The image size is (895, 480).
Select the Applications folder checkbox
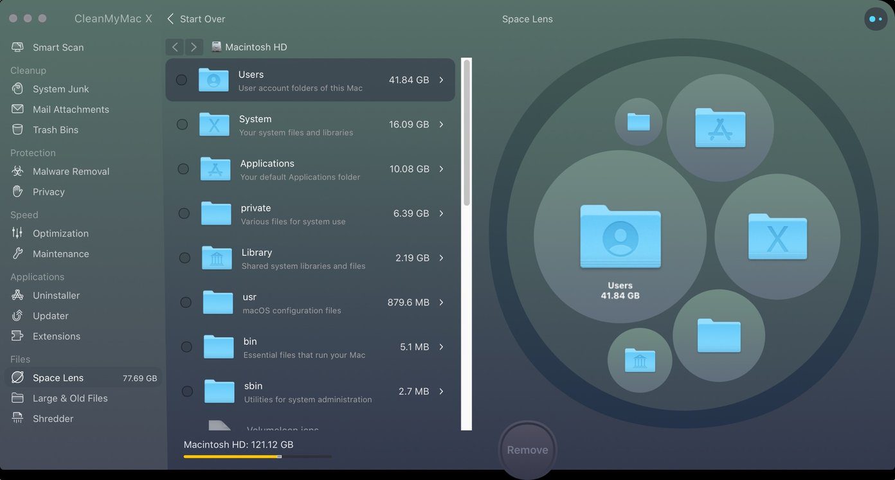183,168
